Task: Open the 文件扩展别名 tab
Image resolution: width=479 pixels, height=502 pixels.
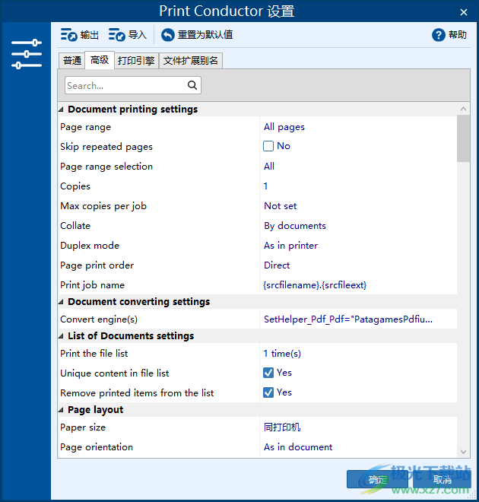Action: [x=191, y=61]
